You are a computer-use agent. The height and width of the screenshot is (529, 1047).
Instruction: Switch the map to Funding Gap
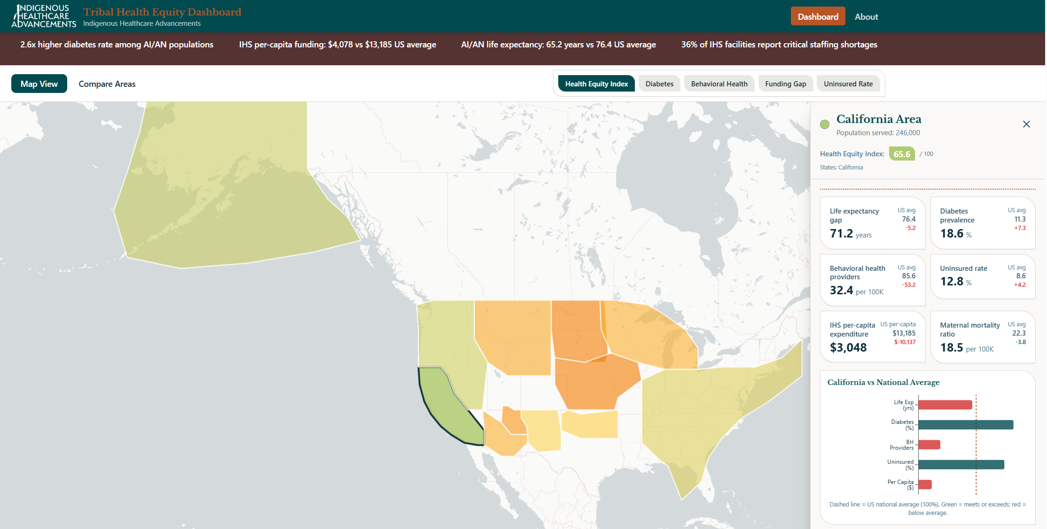click(785, 84)
